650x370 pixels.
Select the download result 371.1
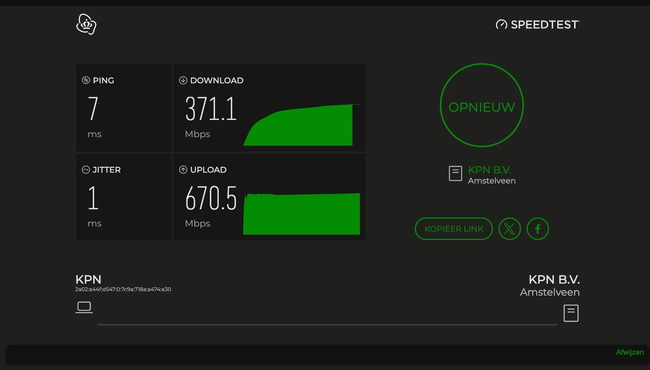click(x=211, y=109)
